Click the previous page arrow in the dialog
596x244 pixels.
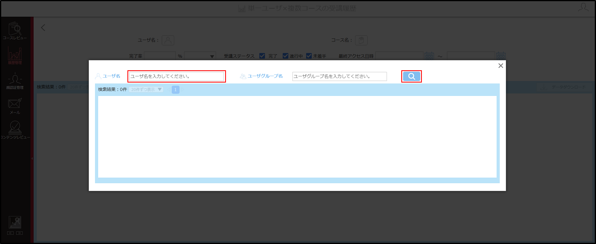point(169,90)
